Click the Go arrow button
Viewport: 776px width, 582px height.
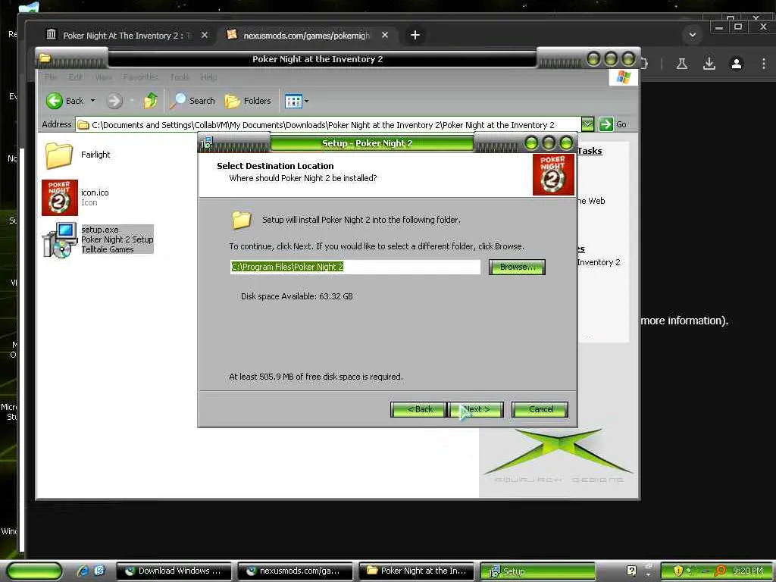pyautogui.click(x=605, y=124)
